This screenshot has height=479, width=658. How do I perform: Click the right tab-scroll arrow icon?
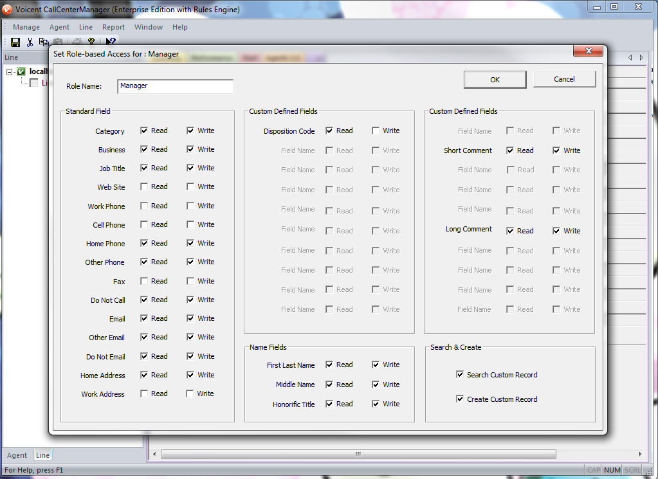tap(641, 58)
